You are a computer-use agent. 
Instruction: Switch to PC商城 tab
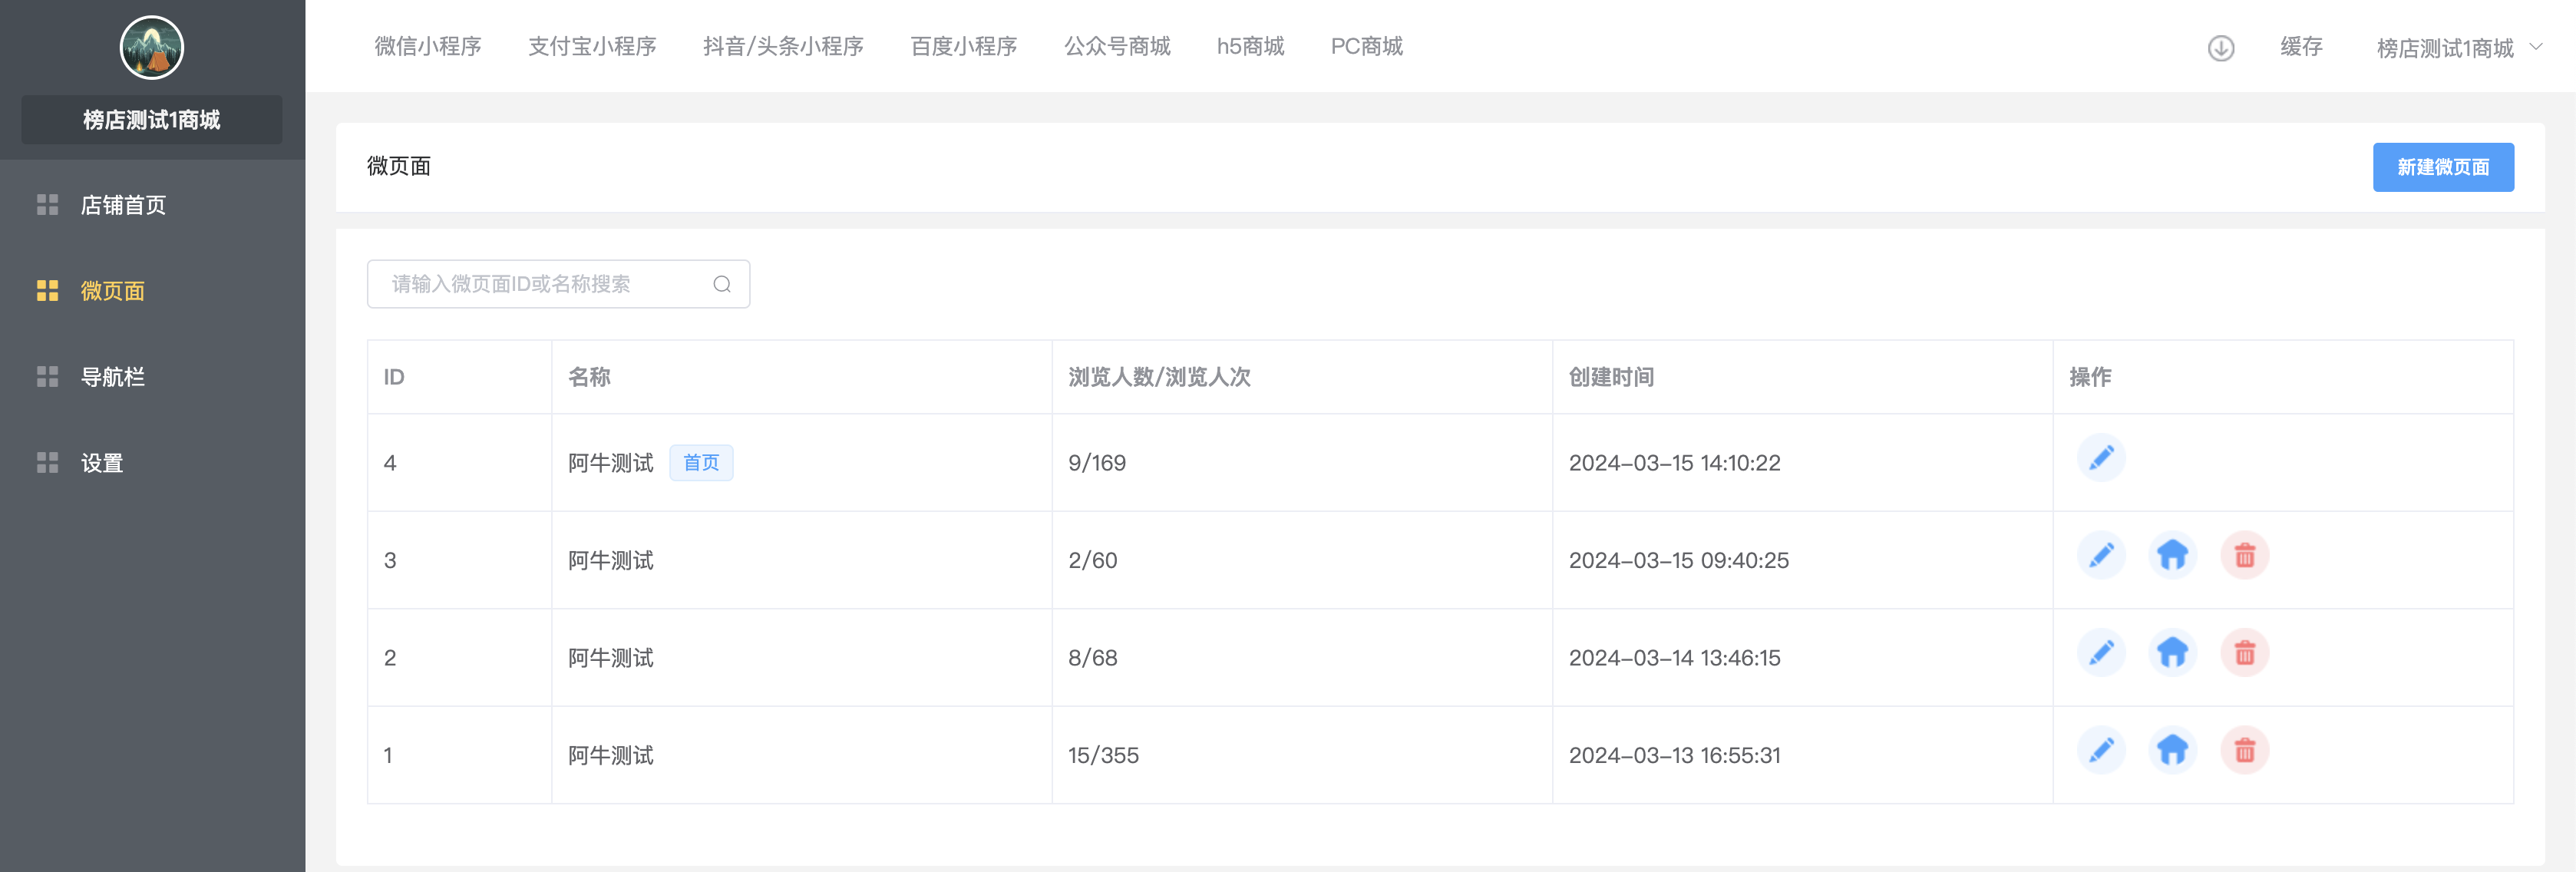[x=1366, y=46]
